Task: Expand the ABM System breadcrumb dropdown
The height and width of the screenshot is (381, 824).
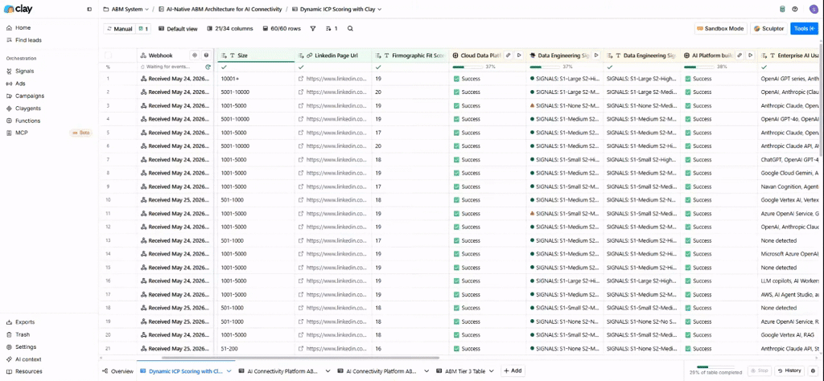Action: pyautogui.click(x=126, y=9)
